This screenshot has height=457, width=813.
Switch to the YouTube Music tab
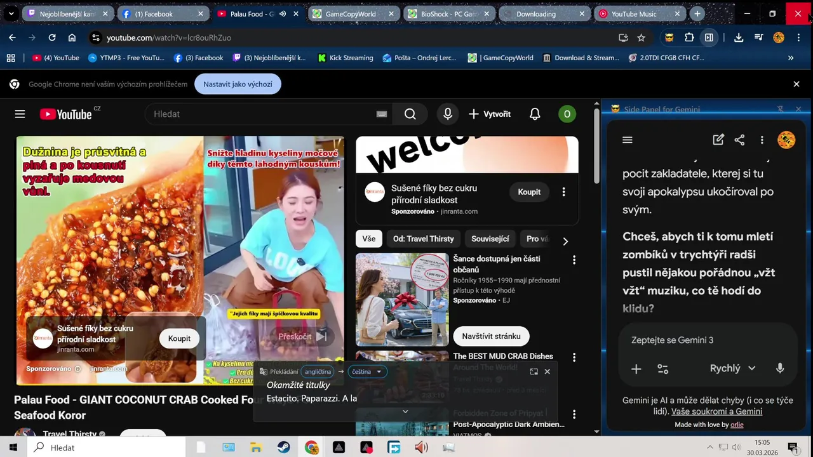[640, 13]
